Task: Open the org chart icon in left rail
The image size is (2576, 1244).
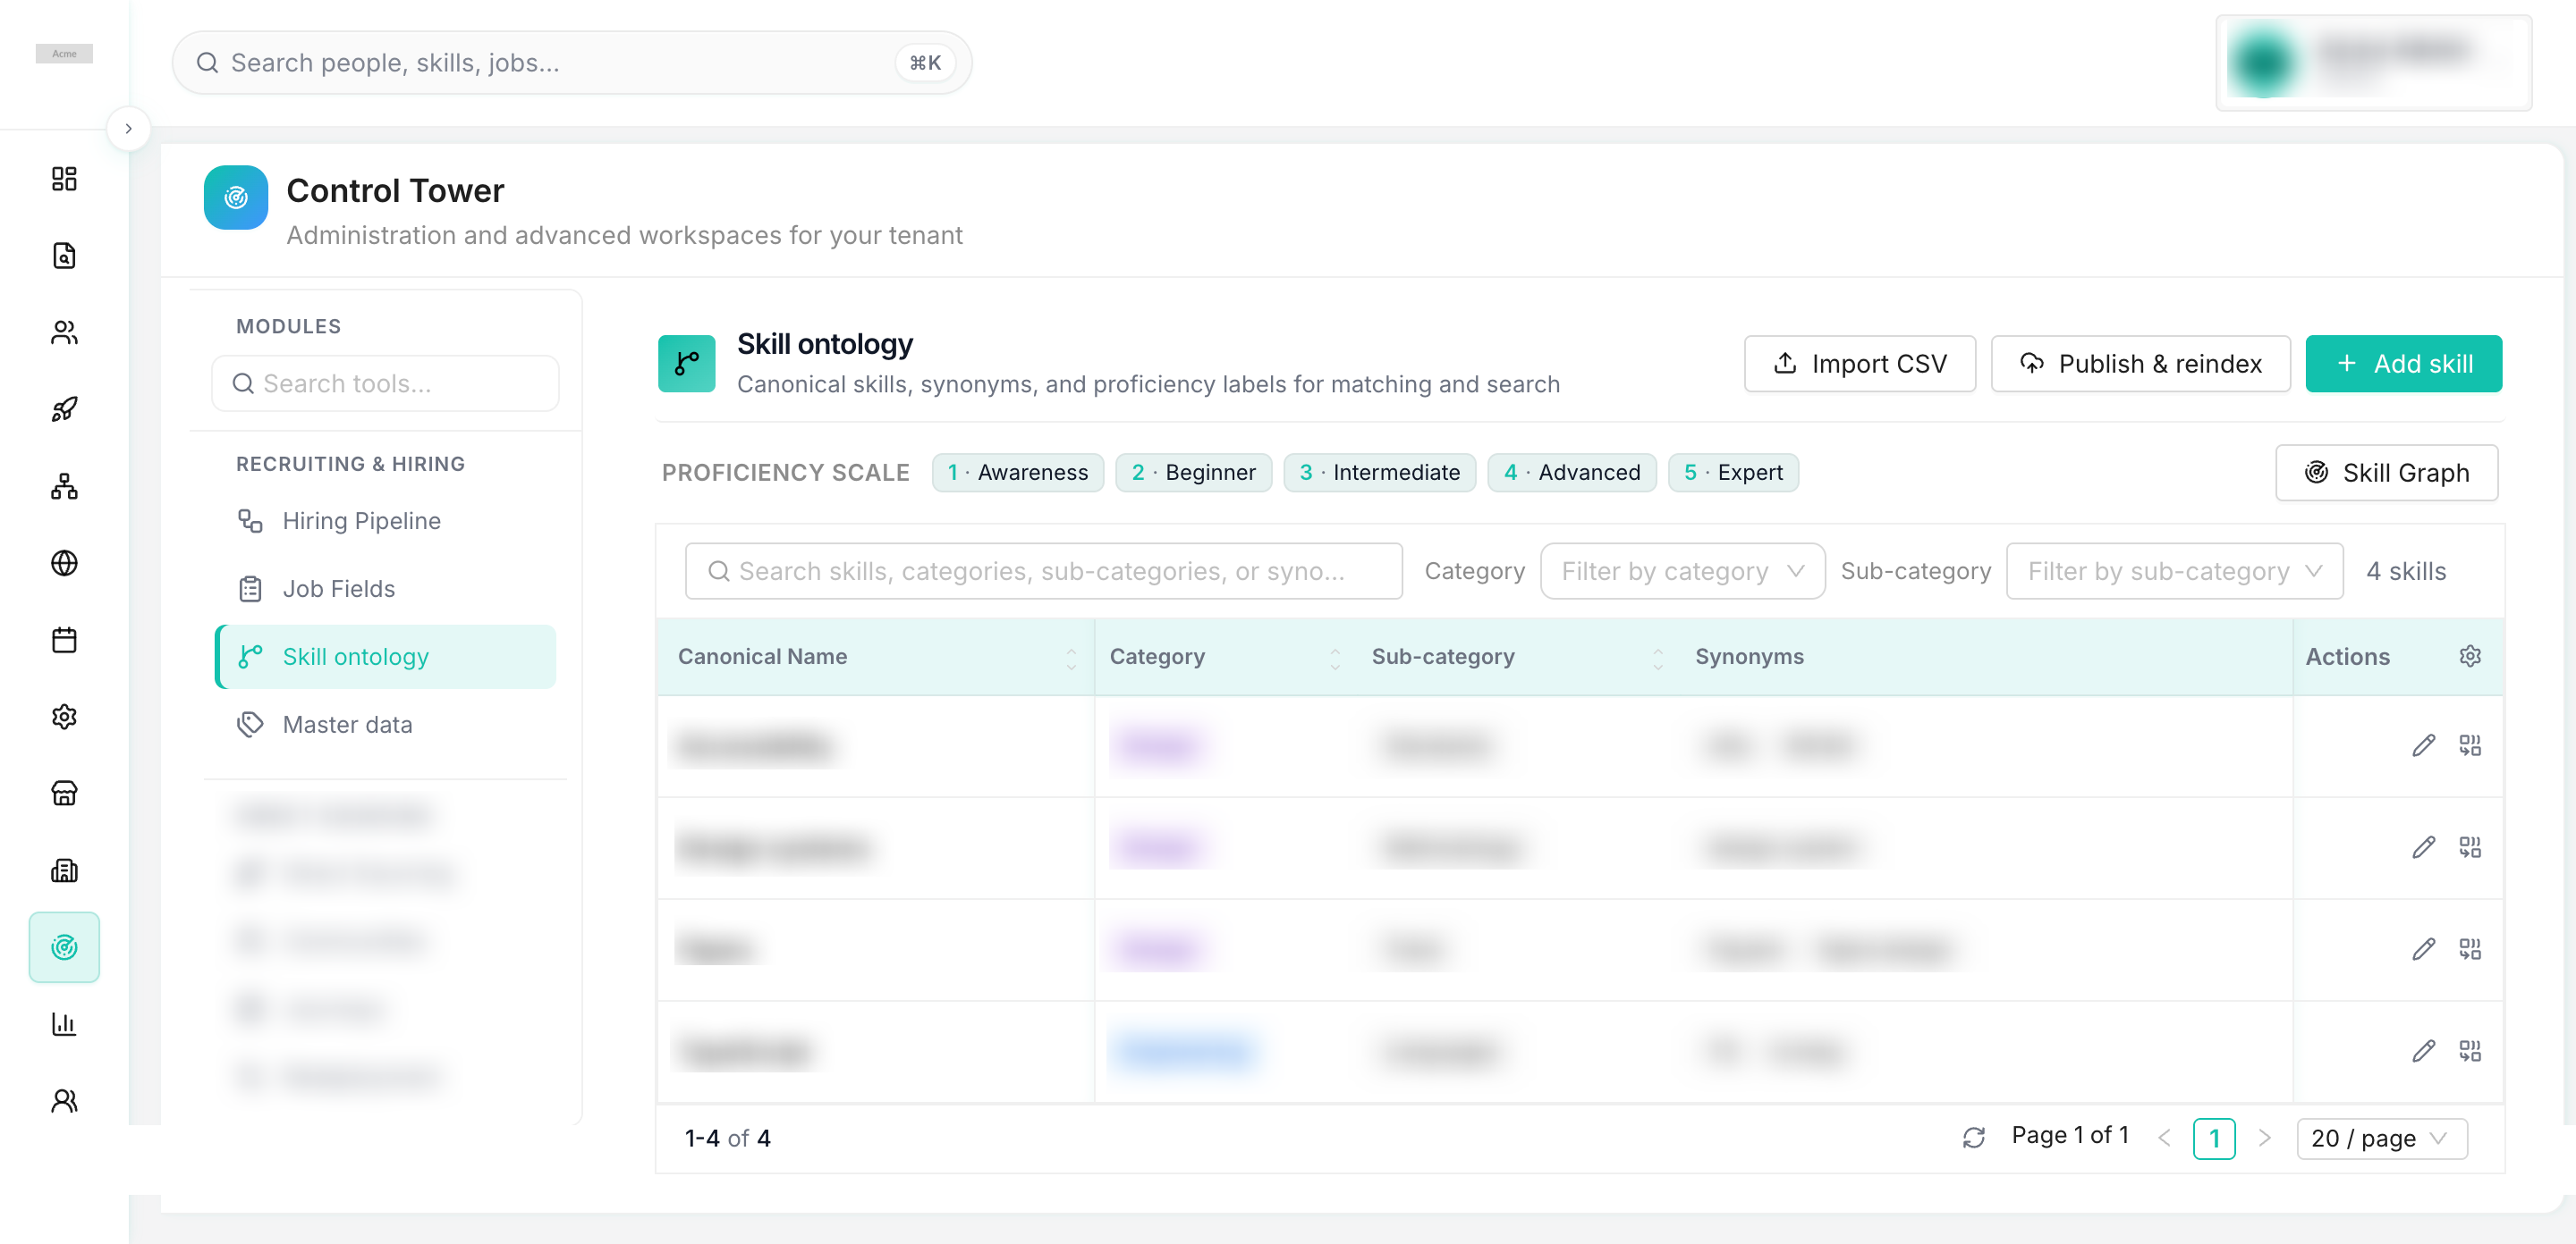Action: click(x=64, y=487)
